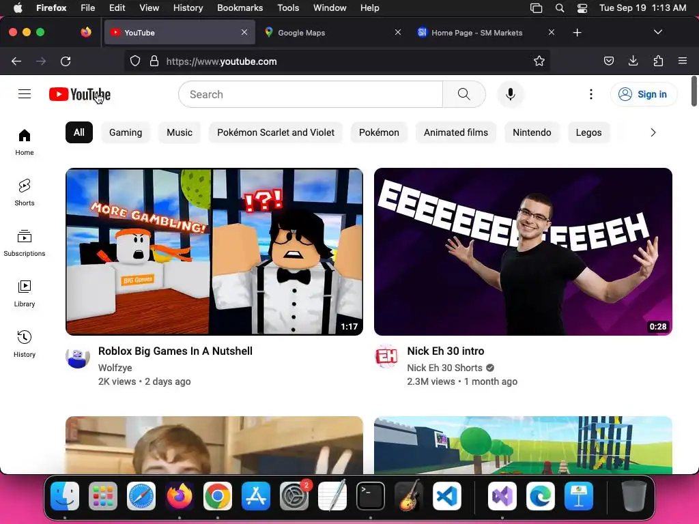
Task: Open the Pocket save icon
Action: tap(609, 61)
